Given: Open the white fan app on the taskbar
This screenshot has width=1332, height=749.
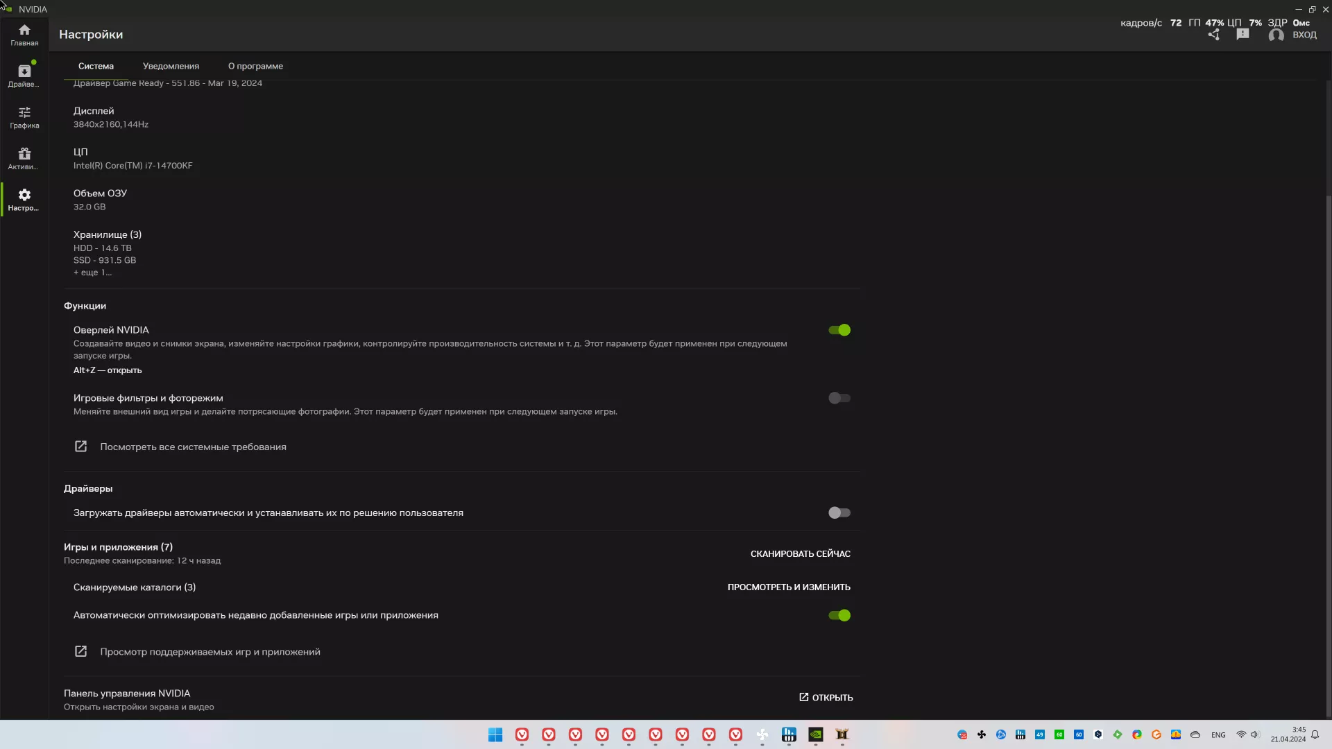Looking at the screenshot, I should (762, 734).
